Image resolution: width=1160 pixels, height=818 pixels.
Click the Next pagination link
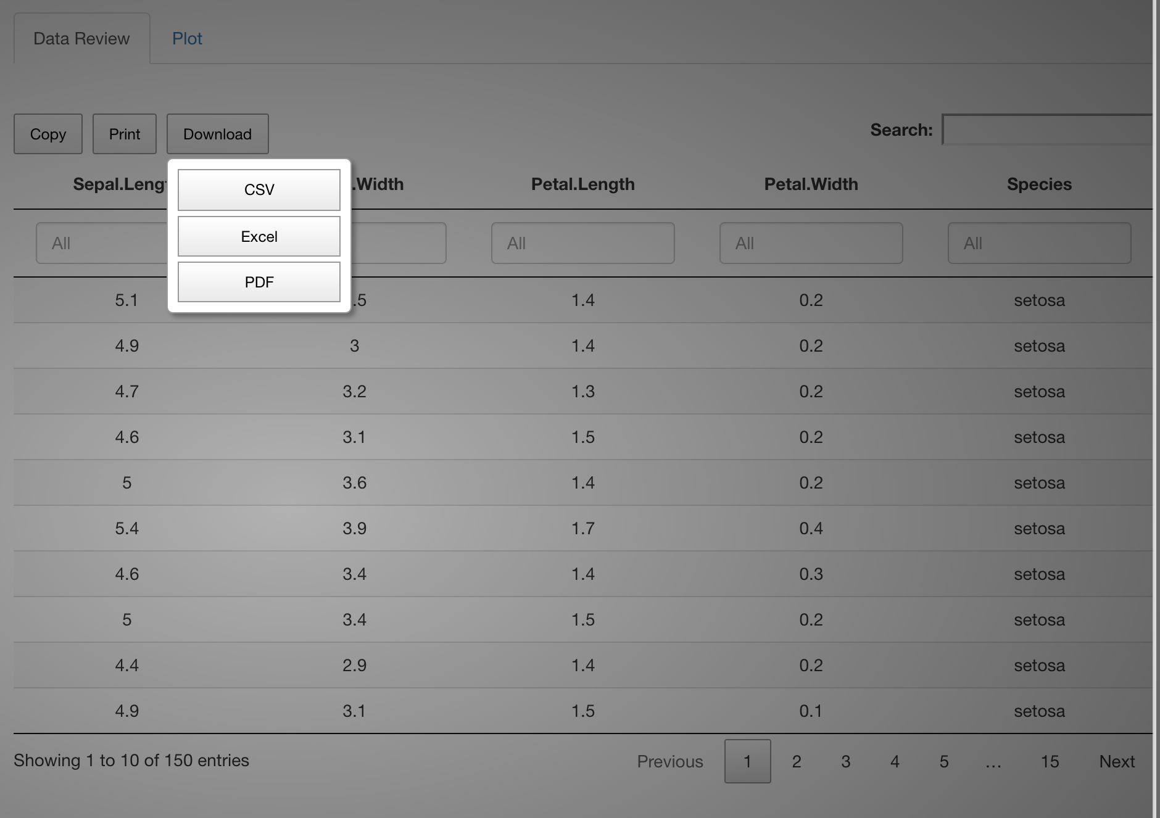point(1117,761)
